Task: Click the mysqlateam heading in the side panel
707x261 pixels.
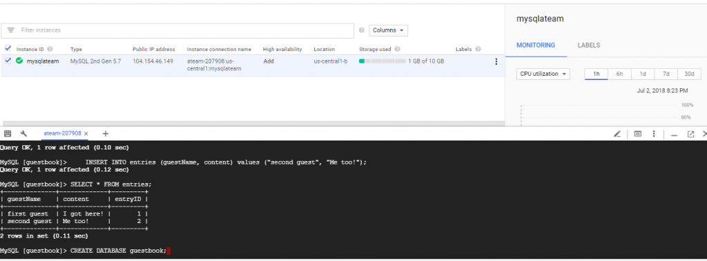Action: pos(540,19)
